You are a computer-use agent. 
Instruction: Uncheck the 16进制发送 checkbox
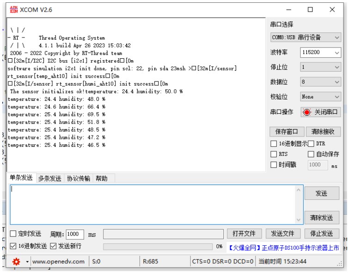[13, 246]
